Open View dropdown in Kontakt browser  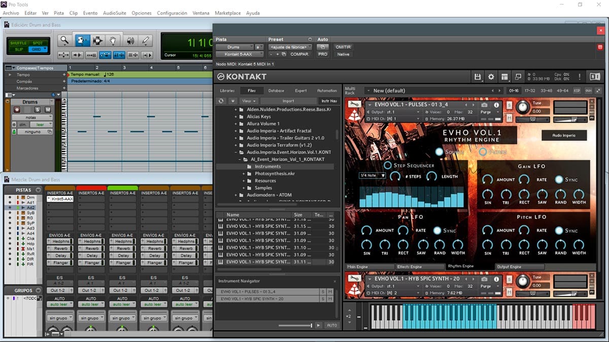click(x=248, y=101)
